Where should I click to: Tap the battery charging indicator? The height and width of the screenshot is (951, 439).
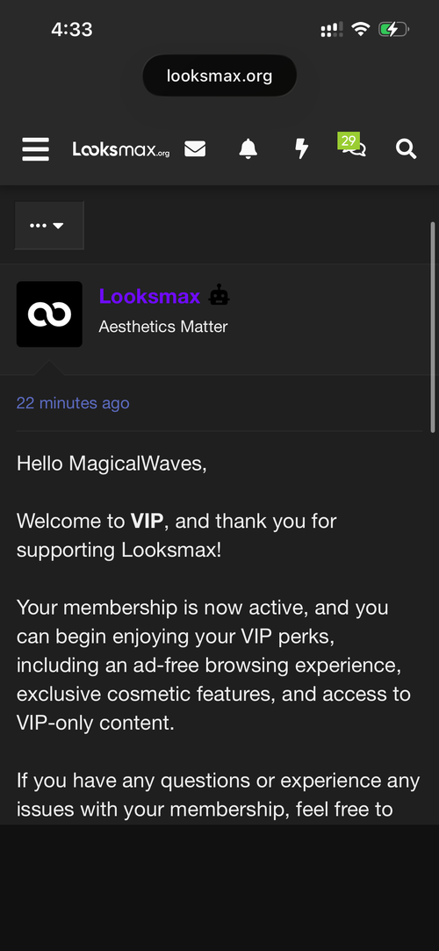(393, 29)
